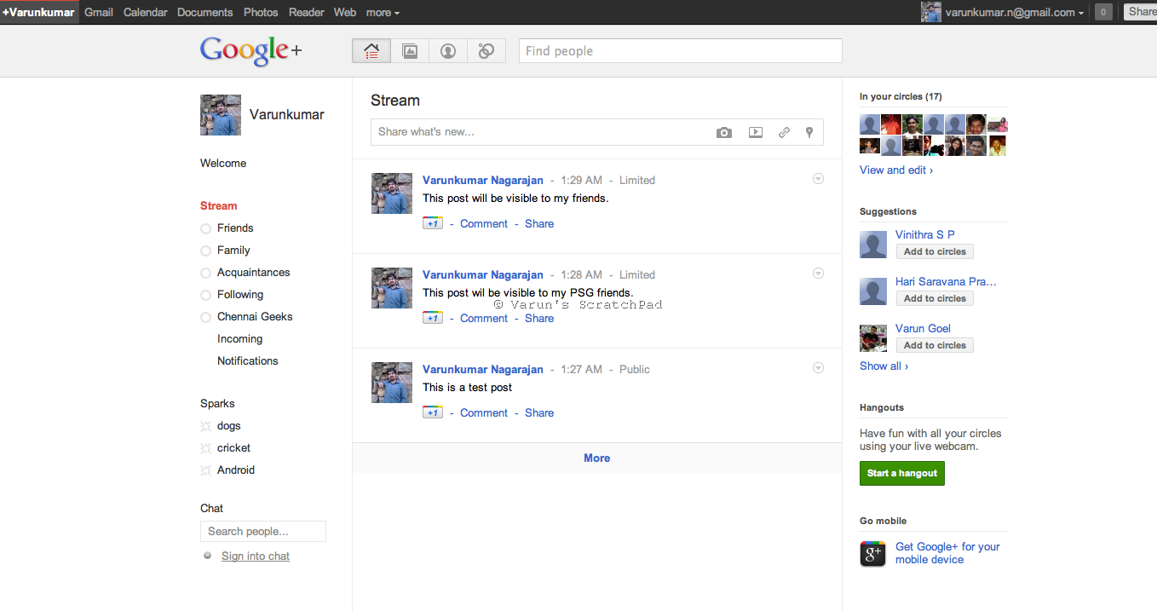This screenshot has width=1157, height=611.
Task: Click the chat status dot icon
Action: (208, 556)
